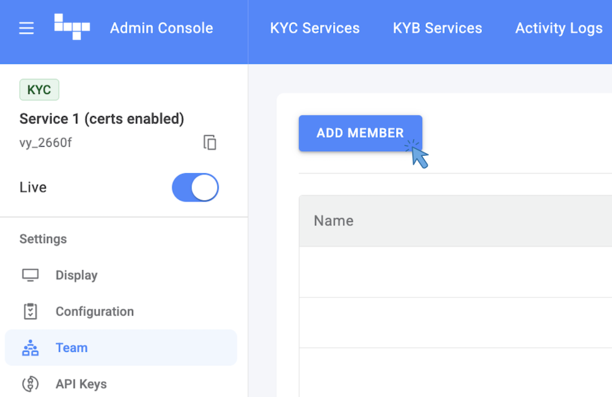This screenshot has width=612, height=397.
Task: Click the pixel-block company logo
Action: [72, 27]
